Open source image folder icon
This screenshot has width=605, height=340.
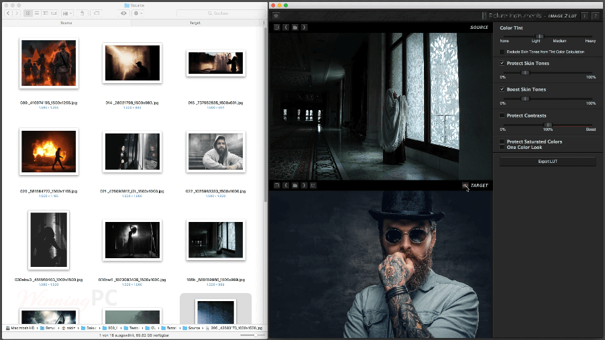[x=295, y=27]
